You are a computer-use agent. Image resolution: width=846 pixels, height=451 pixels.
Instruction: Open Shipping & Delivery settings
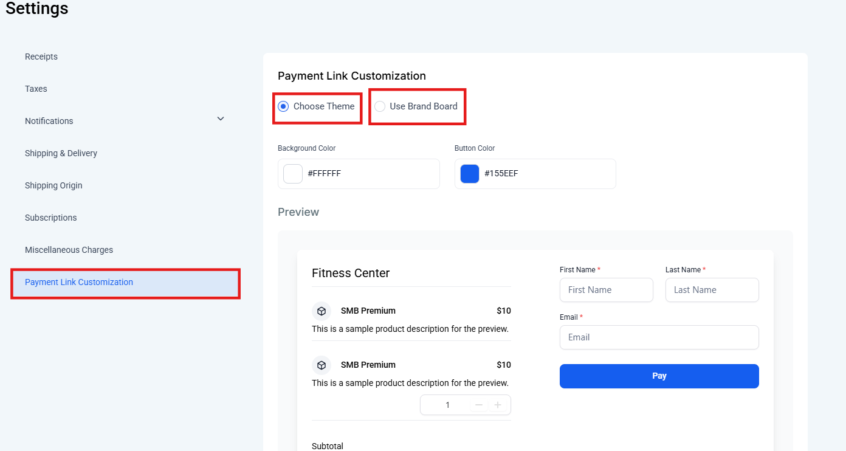pos(61,153)
